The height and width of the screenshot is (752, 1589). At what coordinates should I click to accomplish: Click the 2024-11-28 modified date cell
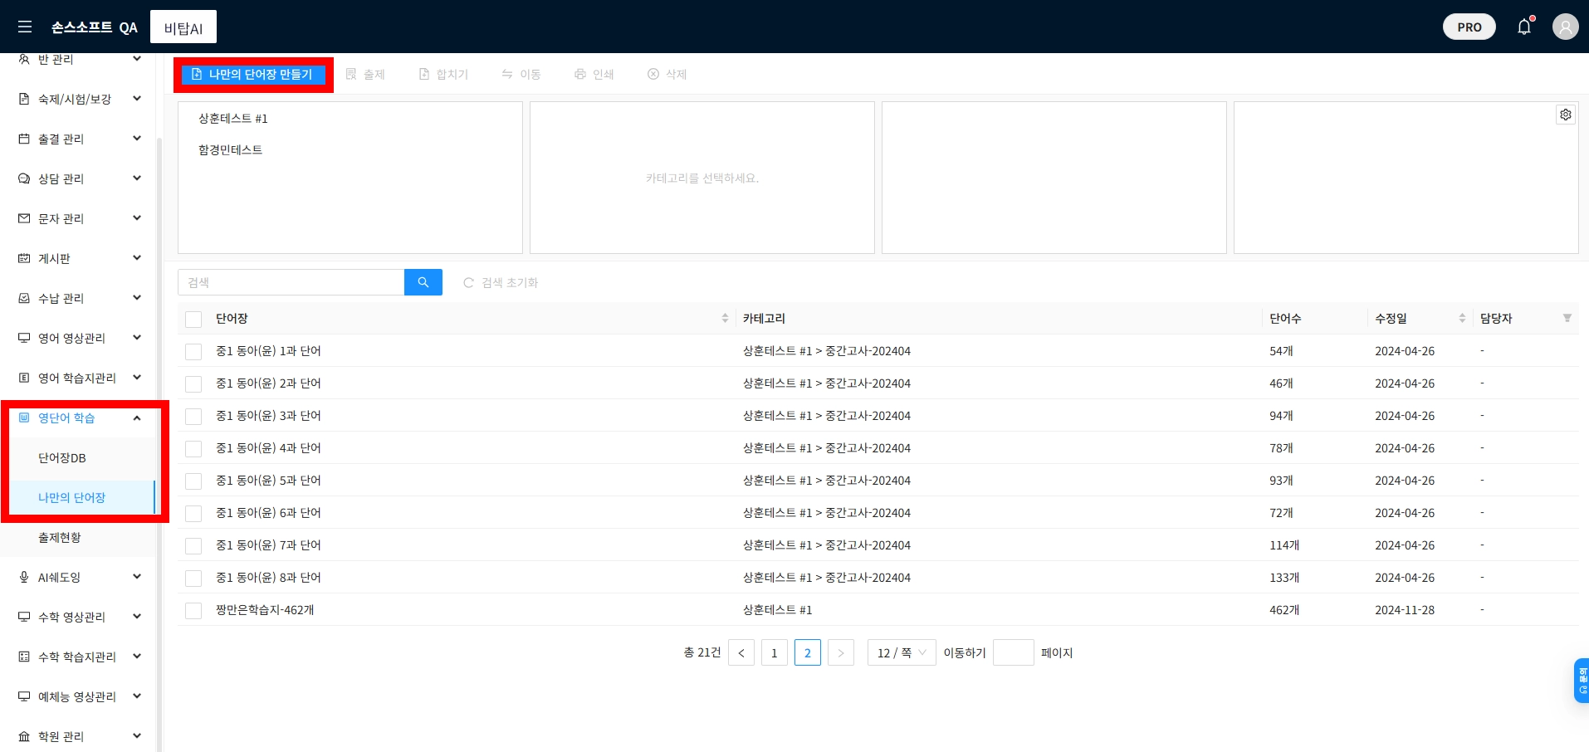(1405, 610)
